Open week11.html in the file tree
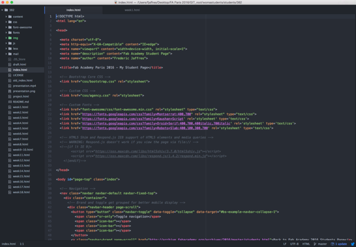The image size is (356, 247). pyautogui.click(x=21, y=155)
